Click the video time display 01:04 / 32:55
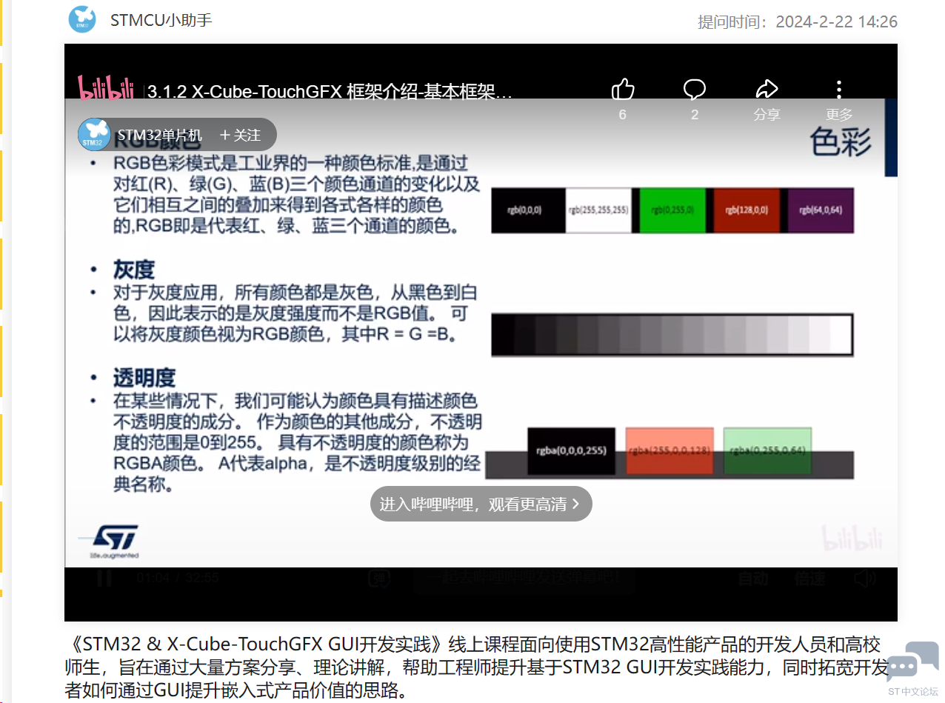 [x=177, y=578]
